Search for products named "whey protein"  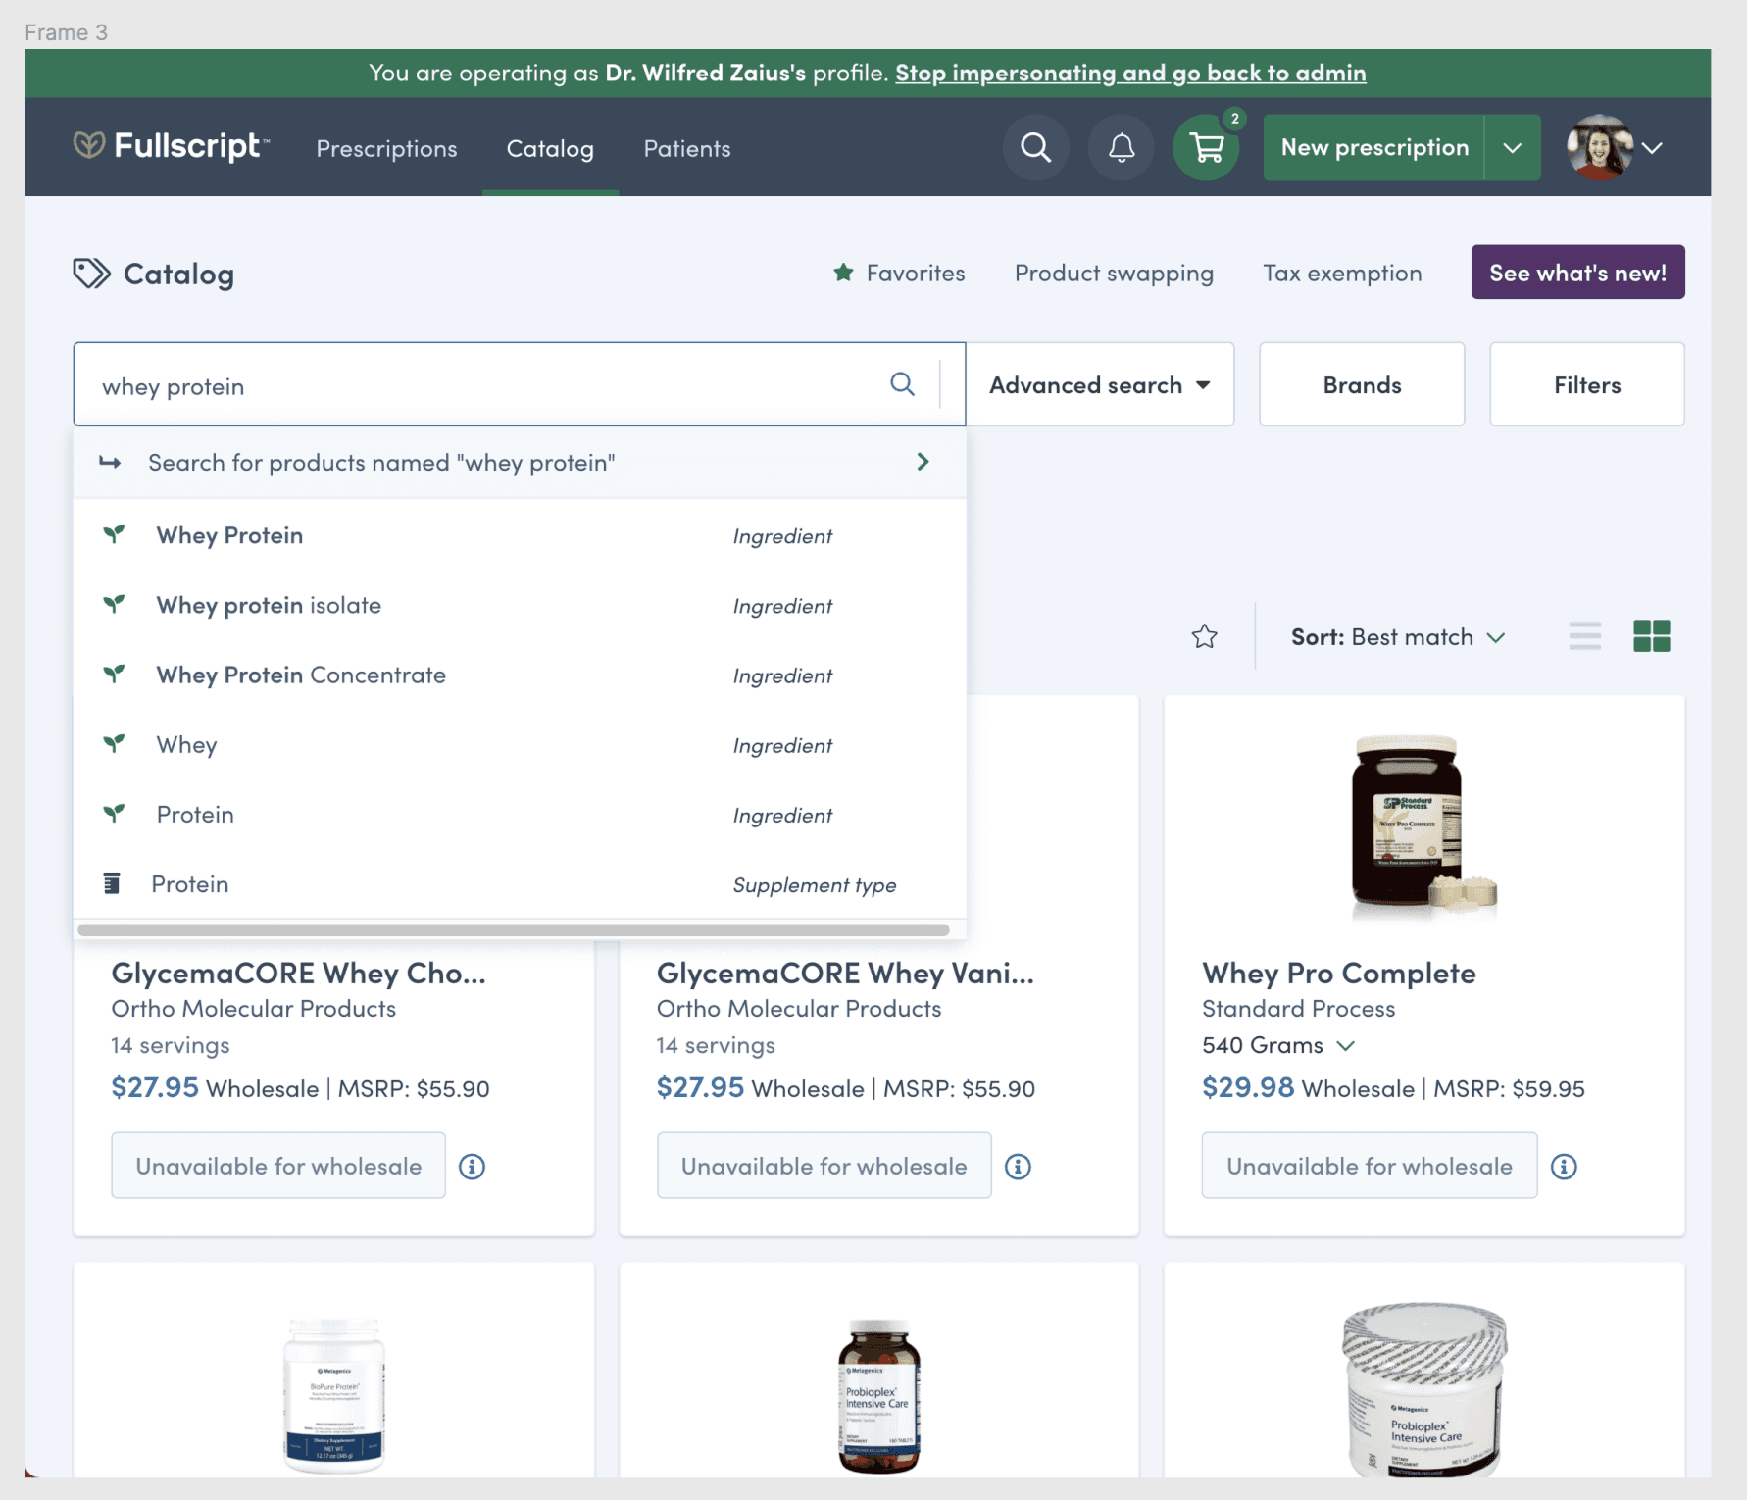tap(520, 462)
